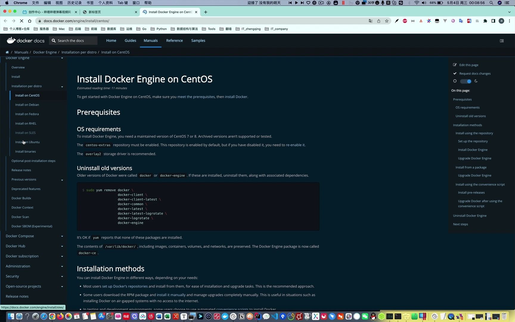
Task: Click the home icon in the breadcrumb
Action: [x=7, y=52]
